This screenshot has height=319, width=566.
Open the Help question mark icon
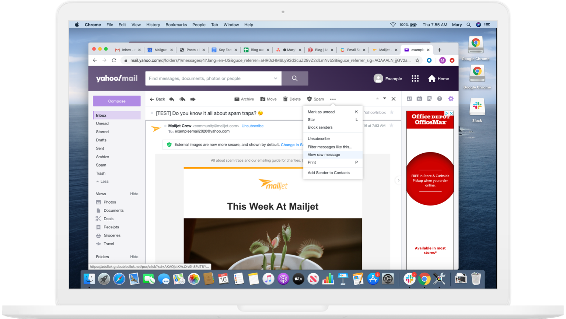point(440,99)
